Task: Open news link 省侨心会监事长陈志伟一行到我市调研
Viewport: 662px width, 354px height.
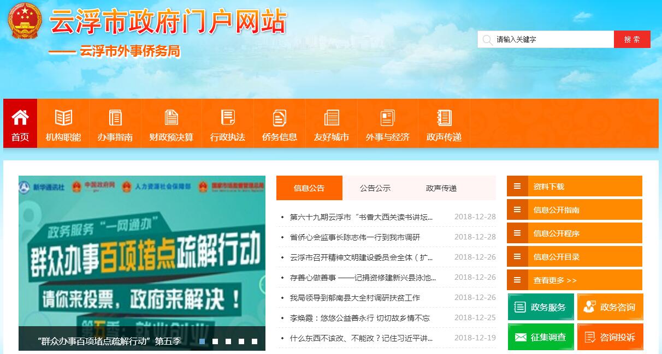Action: (355, 237)
